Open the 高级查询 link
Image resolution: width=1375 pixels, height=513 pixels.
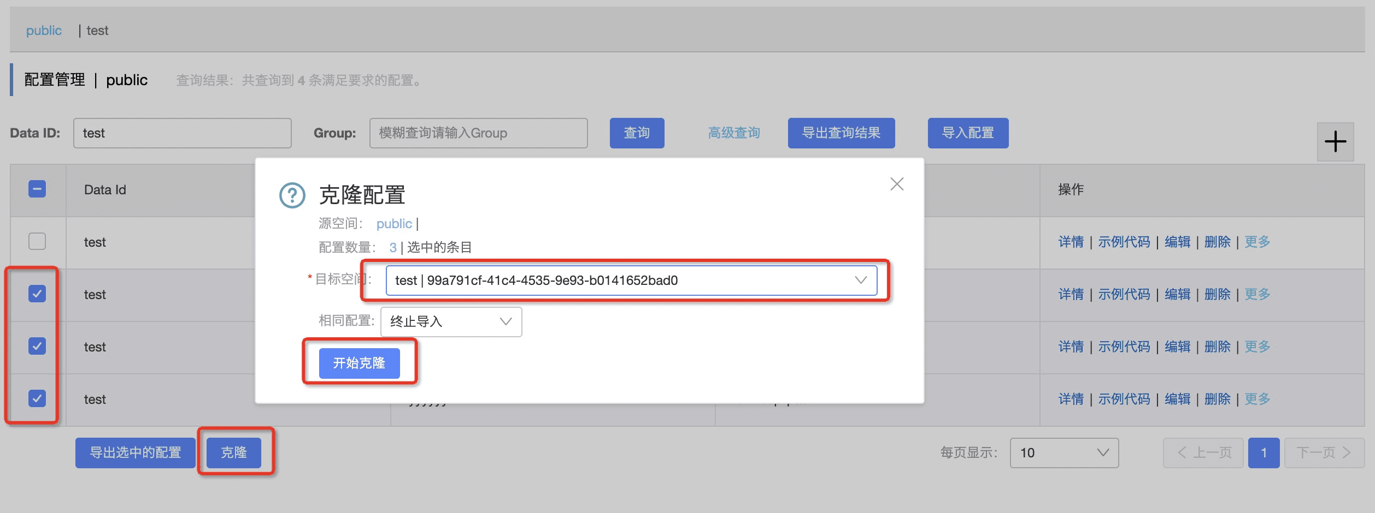pos(734,133)
